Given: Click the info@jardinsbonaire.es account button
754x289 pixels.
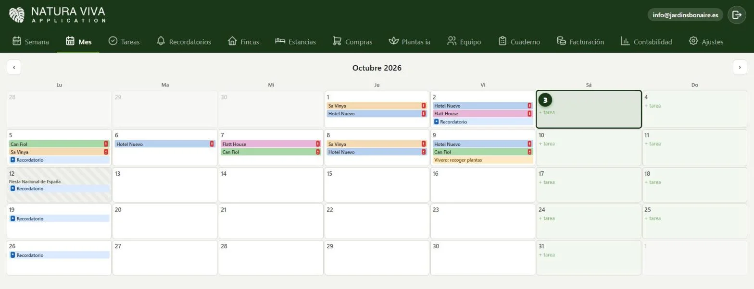Looking at the screenshot, I should click(685, 15).
